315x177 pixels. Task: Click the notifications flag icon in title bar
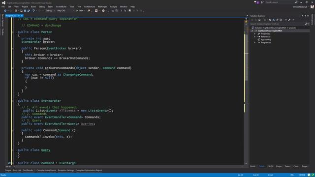[x=255, y=2]
